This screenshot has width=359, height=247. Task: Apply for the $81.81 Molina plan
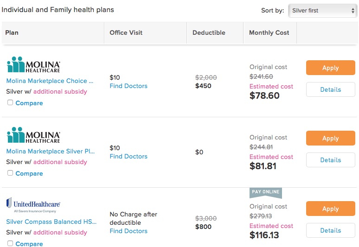click(330, 138)
